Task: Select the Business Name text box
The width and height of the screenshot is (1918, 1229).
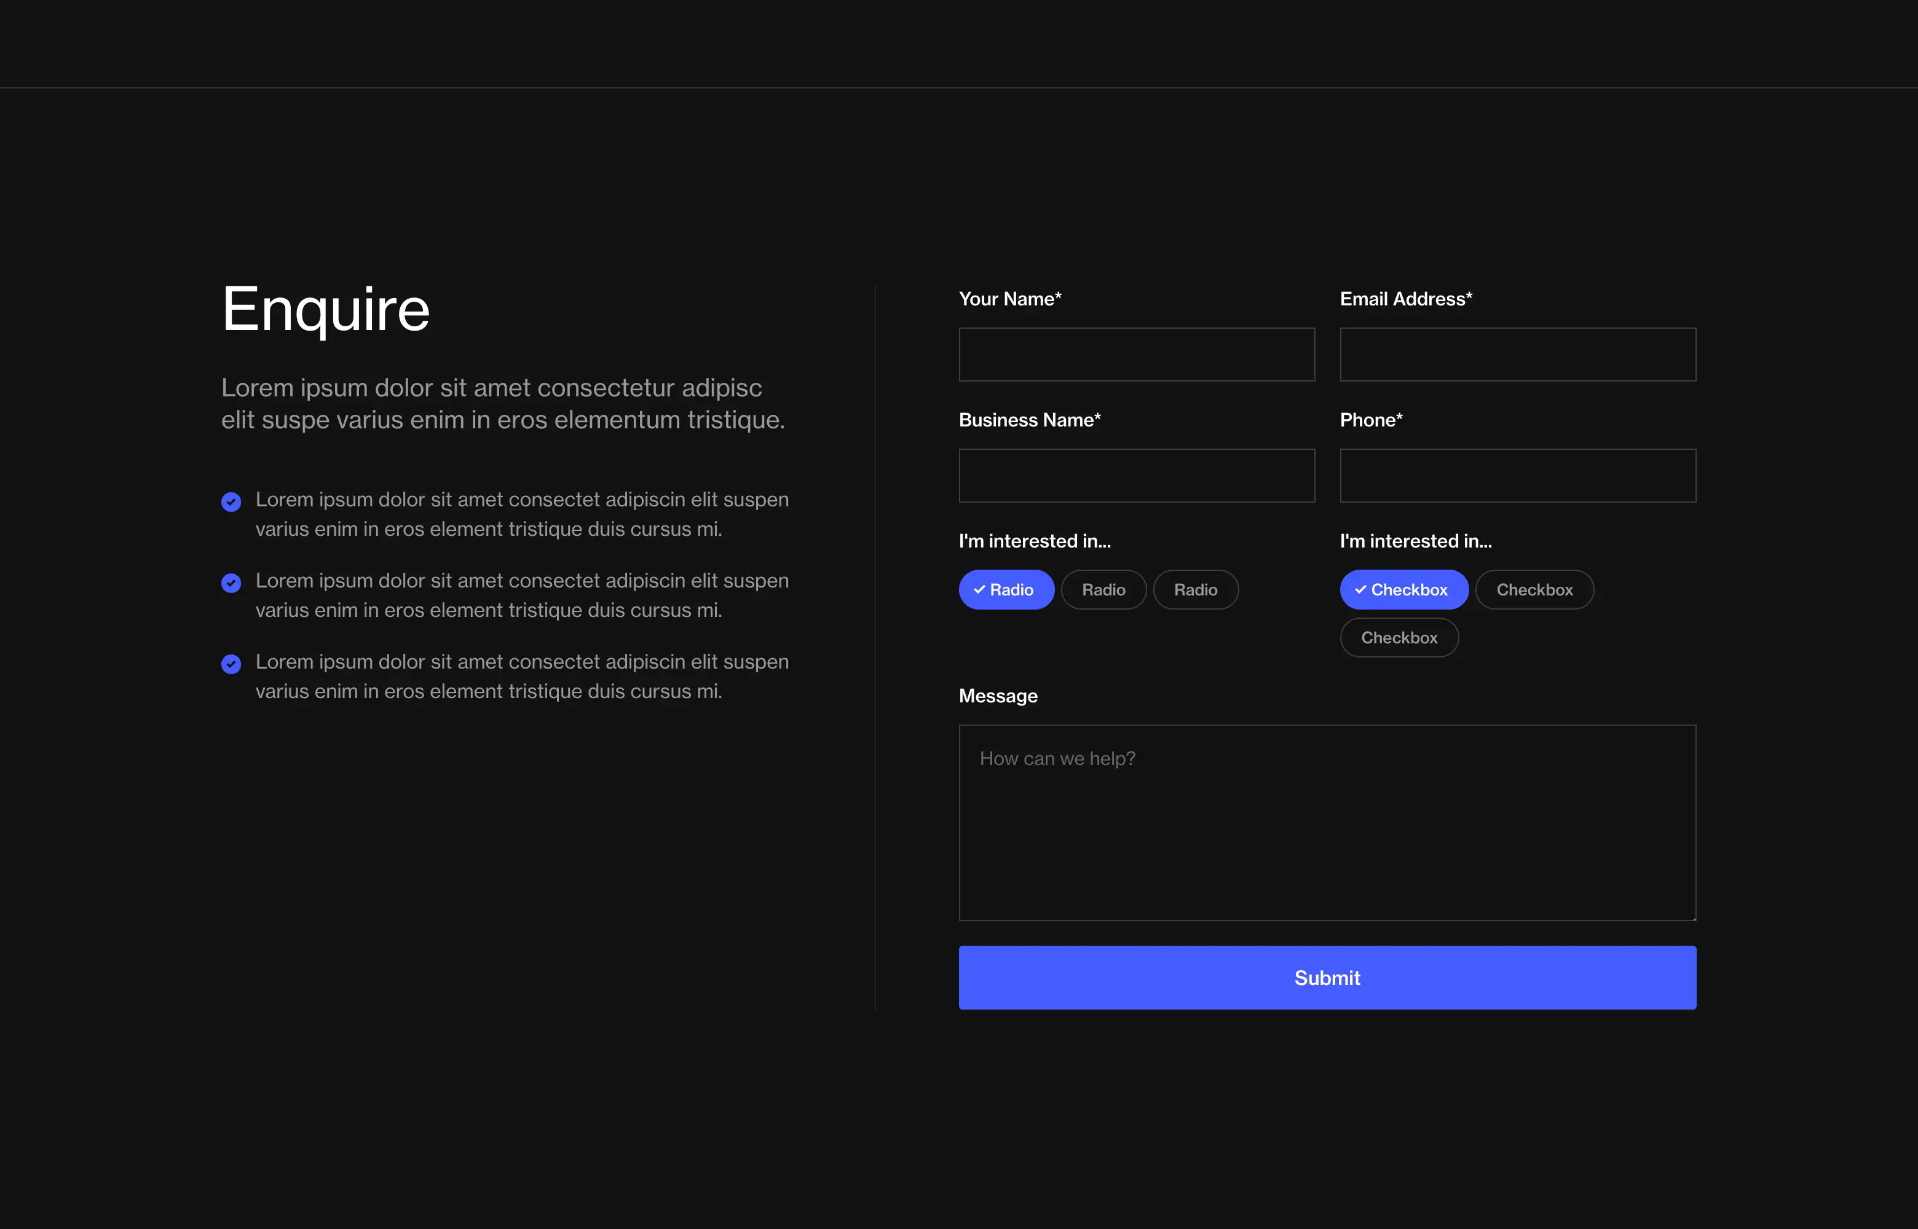Action: click(x=1137, y=476)
